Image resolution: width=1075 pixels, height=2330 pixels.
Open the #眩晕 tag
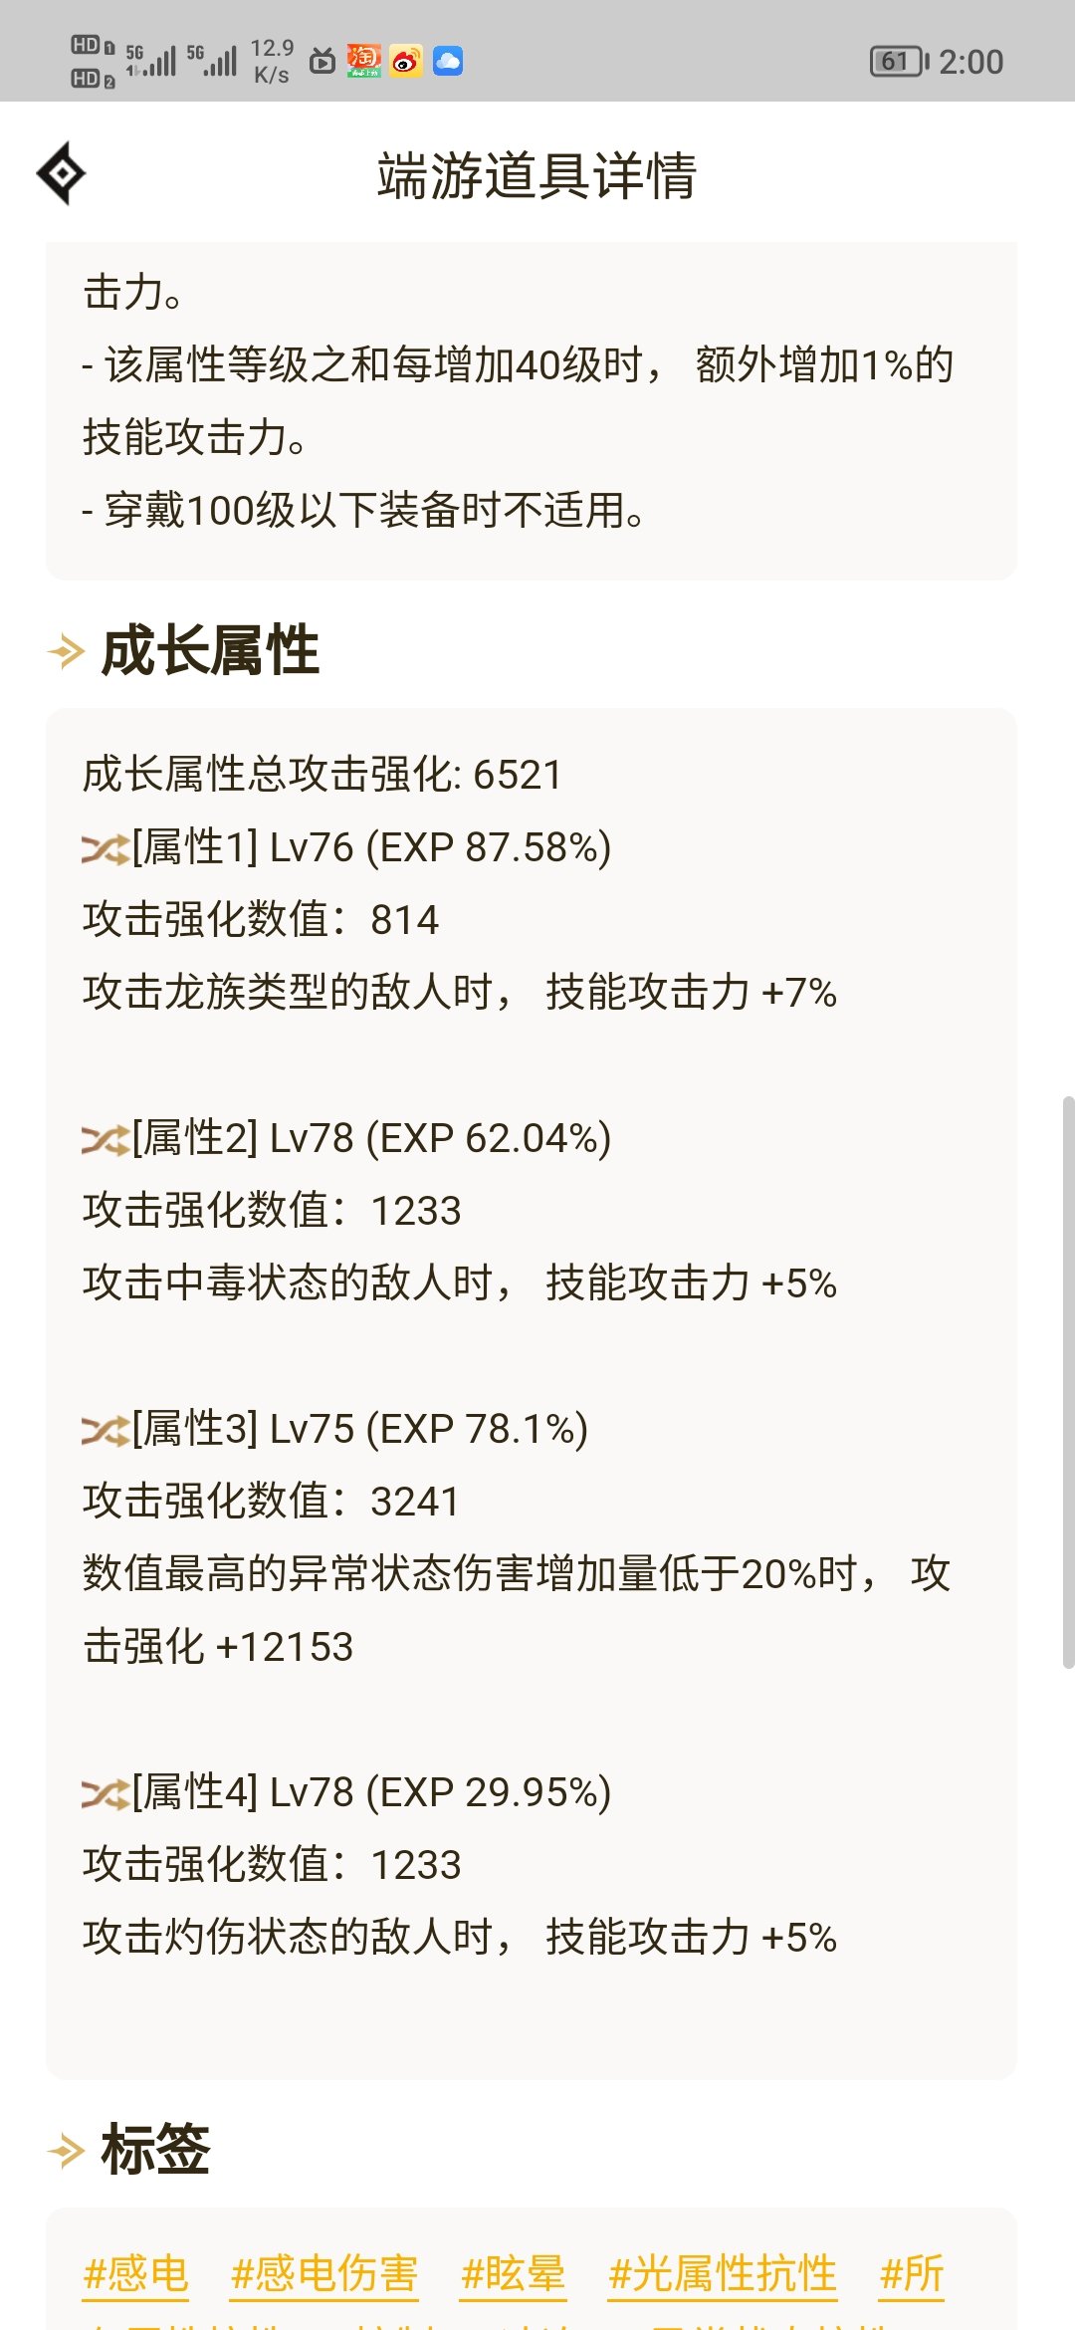(514, 2274)
